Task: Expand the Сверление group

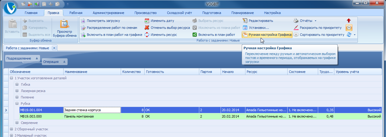Action: click(x=17, y=123)
